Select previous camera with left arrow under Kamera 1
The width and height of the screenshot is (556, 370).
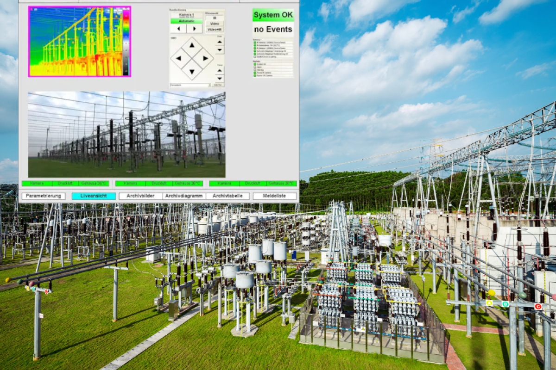pos(178,28)
